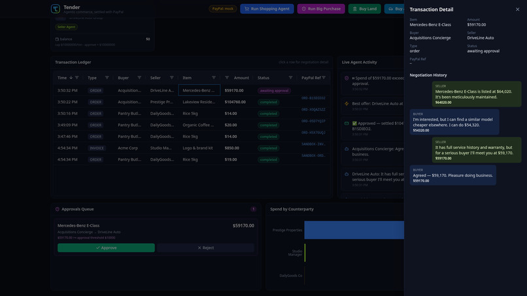This screenshot has width=527, height=296.
Task: Click the partly hidden Buy car button
Action: (394, 8)
